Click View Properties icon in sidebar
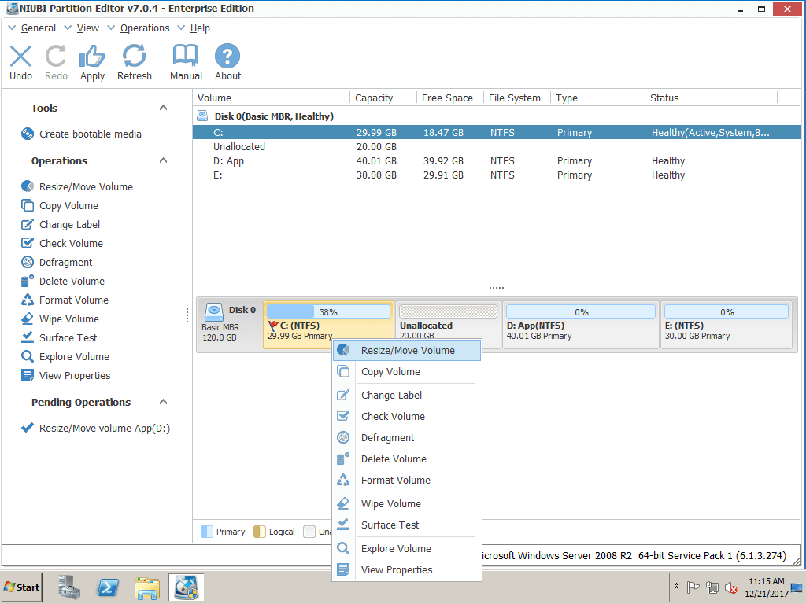Screen dimensions: 806x604 tap(28, 375)
